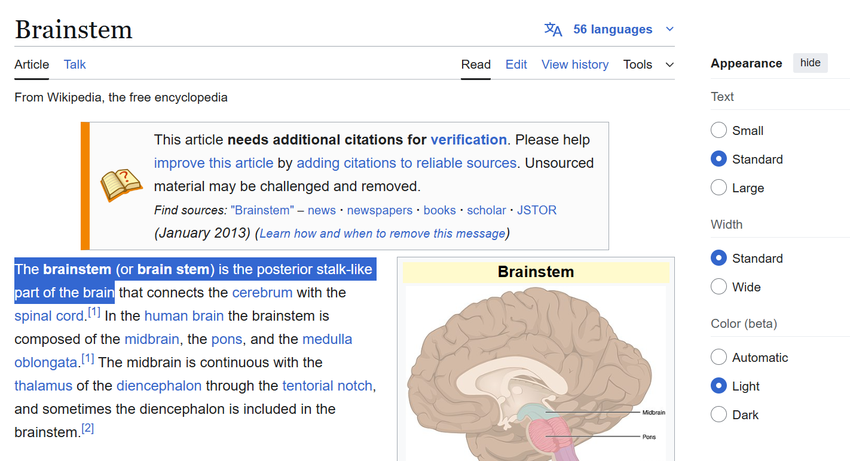Open the View history tab
The width and height of the screenshot is (850, 461).
[x=575, y=64]
